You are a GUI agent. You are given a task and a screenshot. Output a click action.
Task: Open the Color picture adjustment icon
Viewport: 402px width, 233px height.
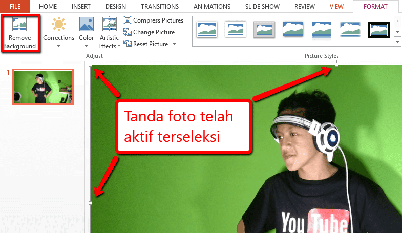click(x=87, y=24)
